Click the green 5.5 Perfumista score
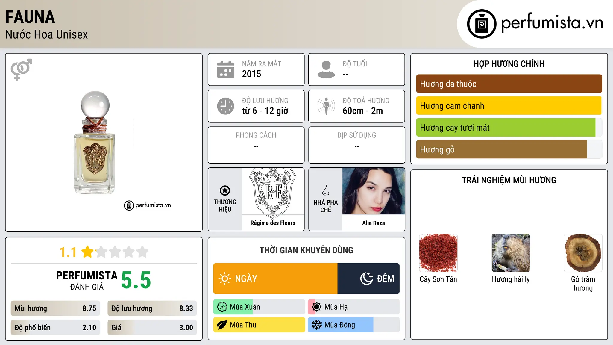 tap(136, 280)
